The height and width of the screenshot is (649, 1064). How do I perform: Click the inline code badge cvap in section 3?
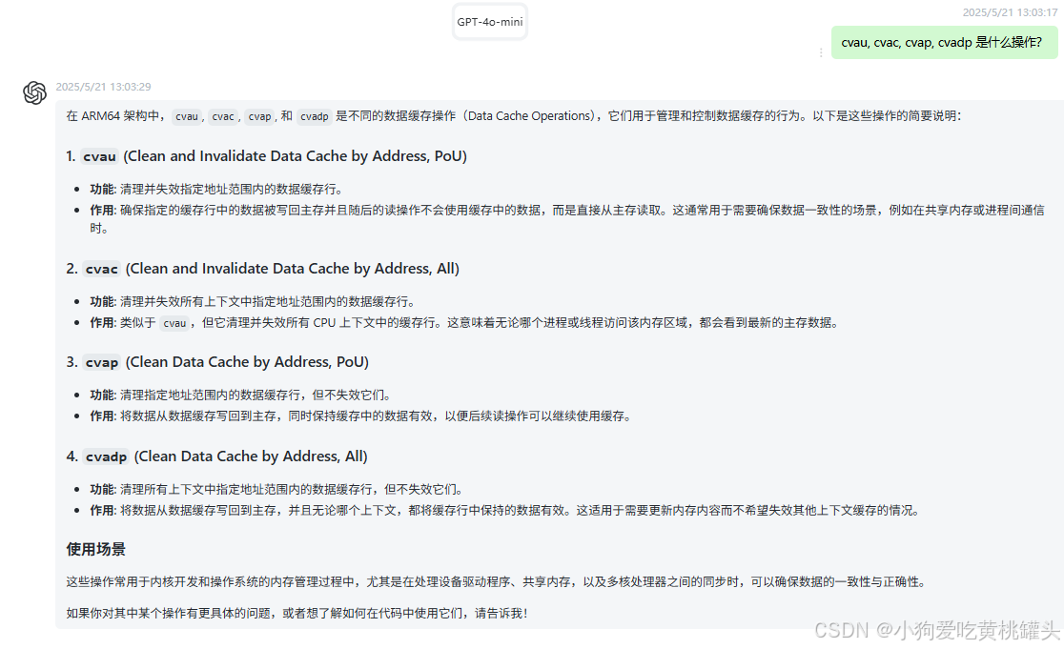101,362
